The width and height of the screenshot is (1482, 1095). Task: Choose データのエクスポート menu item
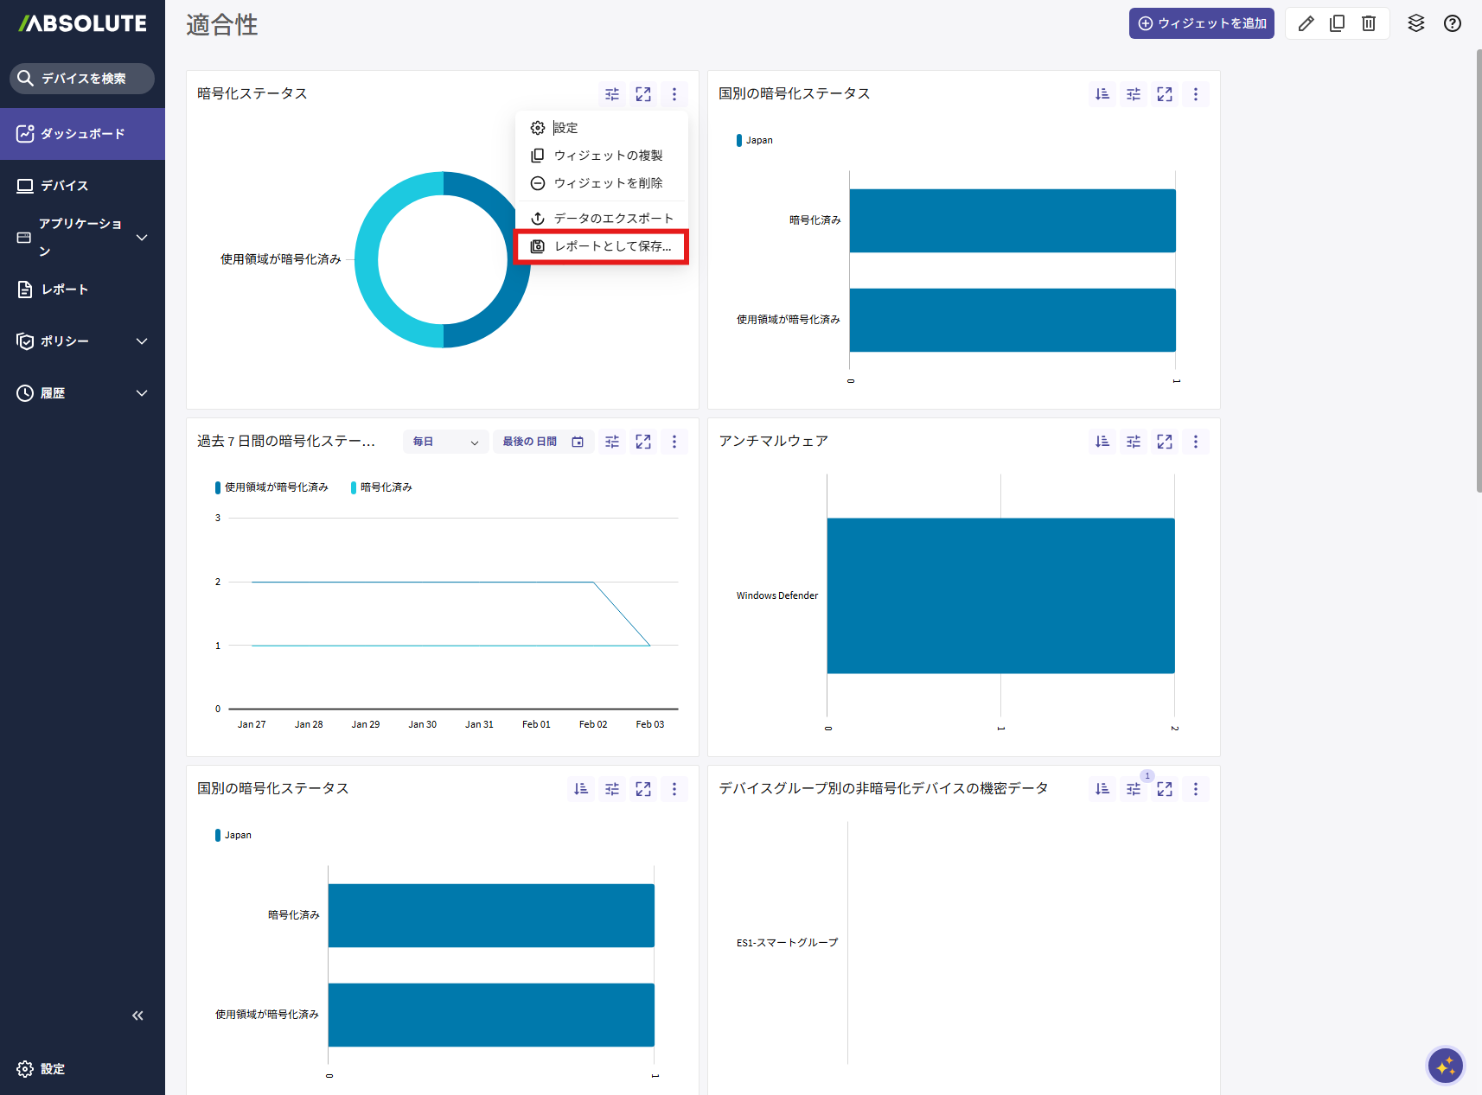pyautogui.click(x=603, y=219)
